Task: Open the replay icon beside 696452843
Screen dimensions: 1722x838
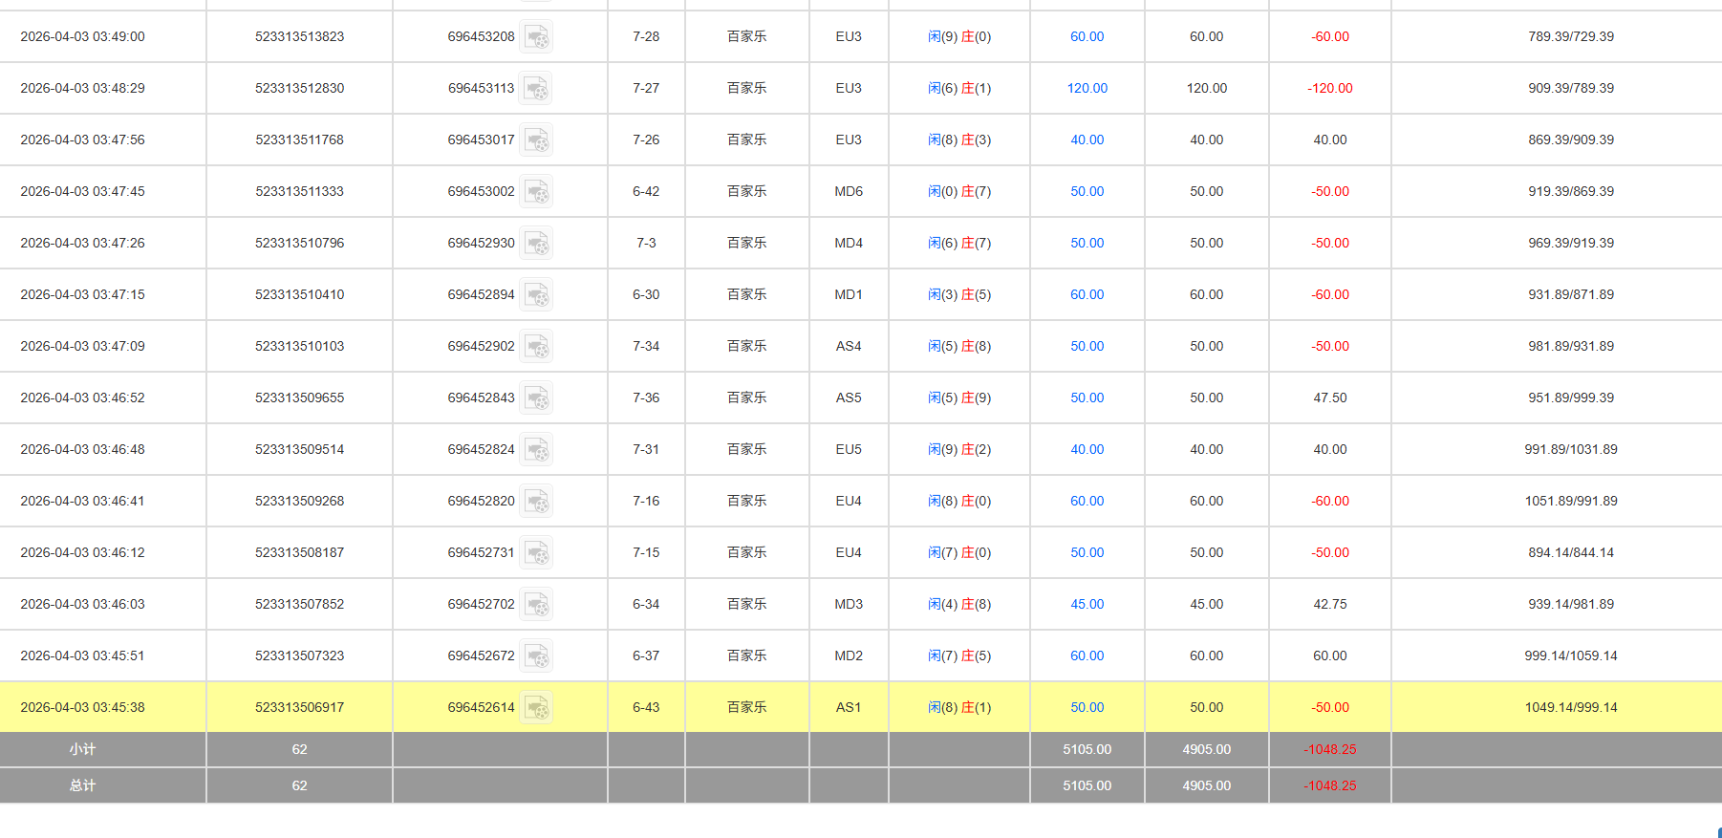Action: tap(536, 398)
